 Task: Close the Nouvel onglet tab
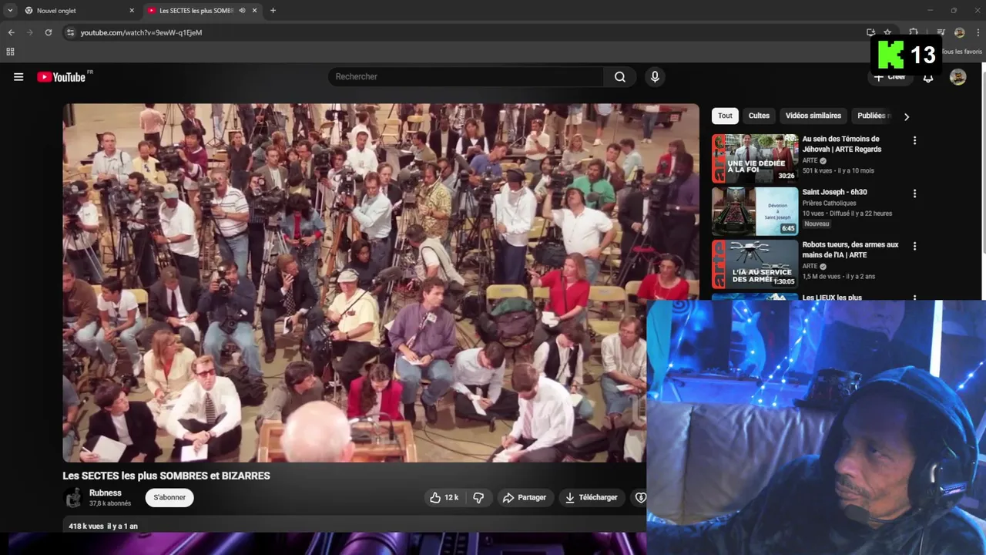pyautogui.click(x=132, y=11)
